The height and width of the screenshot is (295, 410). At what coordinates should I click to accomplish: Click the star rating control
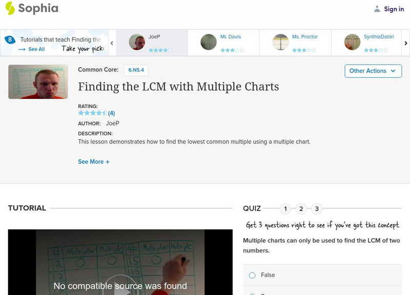[91, 113]
